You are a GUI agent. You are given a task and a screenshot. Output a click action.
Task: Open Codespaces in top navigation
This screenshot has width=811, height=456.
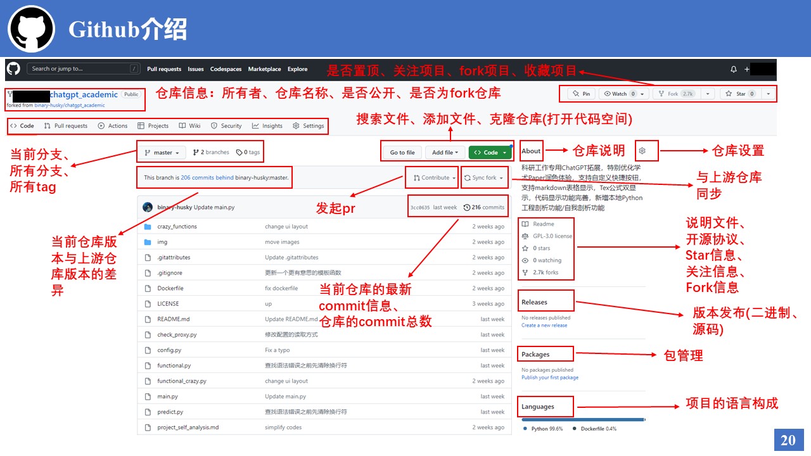click(x=226, y=69)
